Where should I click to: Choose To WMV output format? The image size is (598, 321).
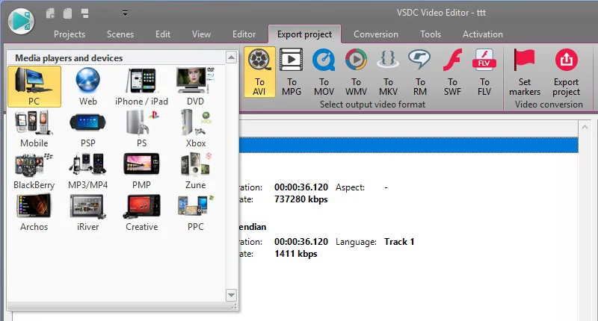tap(356, 72)
